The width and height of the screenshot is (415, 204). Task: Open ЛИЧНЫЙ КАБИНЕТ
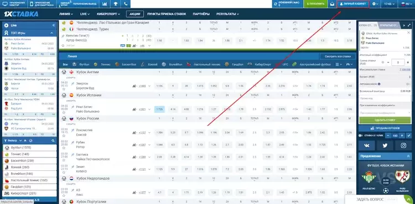point(353,4)
